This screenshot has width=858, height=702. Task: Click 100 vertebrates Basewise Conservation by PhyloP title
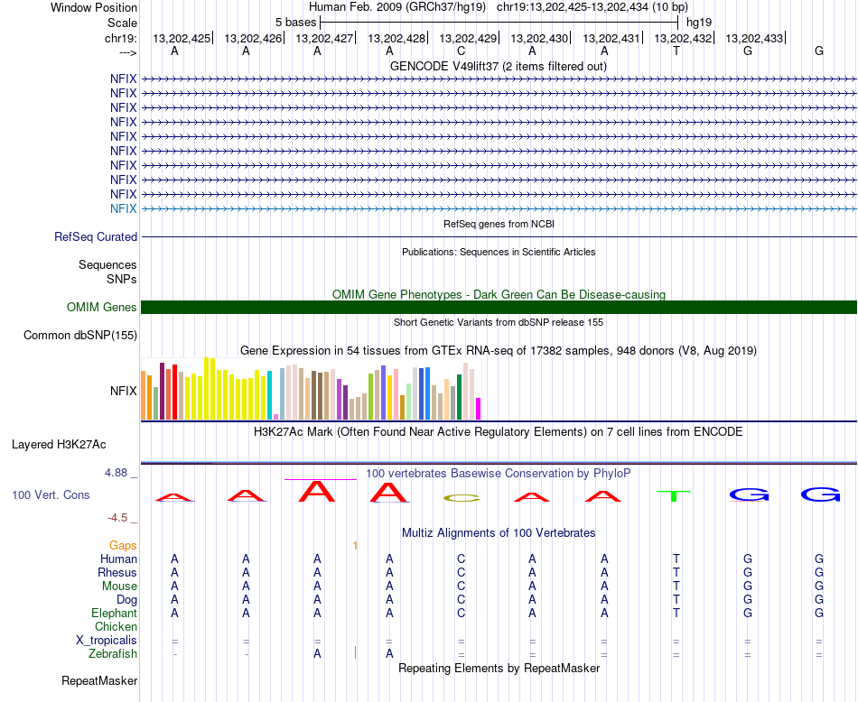coord(499,473)
